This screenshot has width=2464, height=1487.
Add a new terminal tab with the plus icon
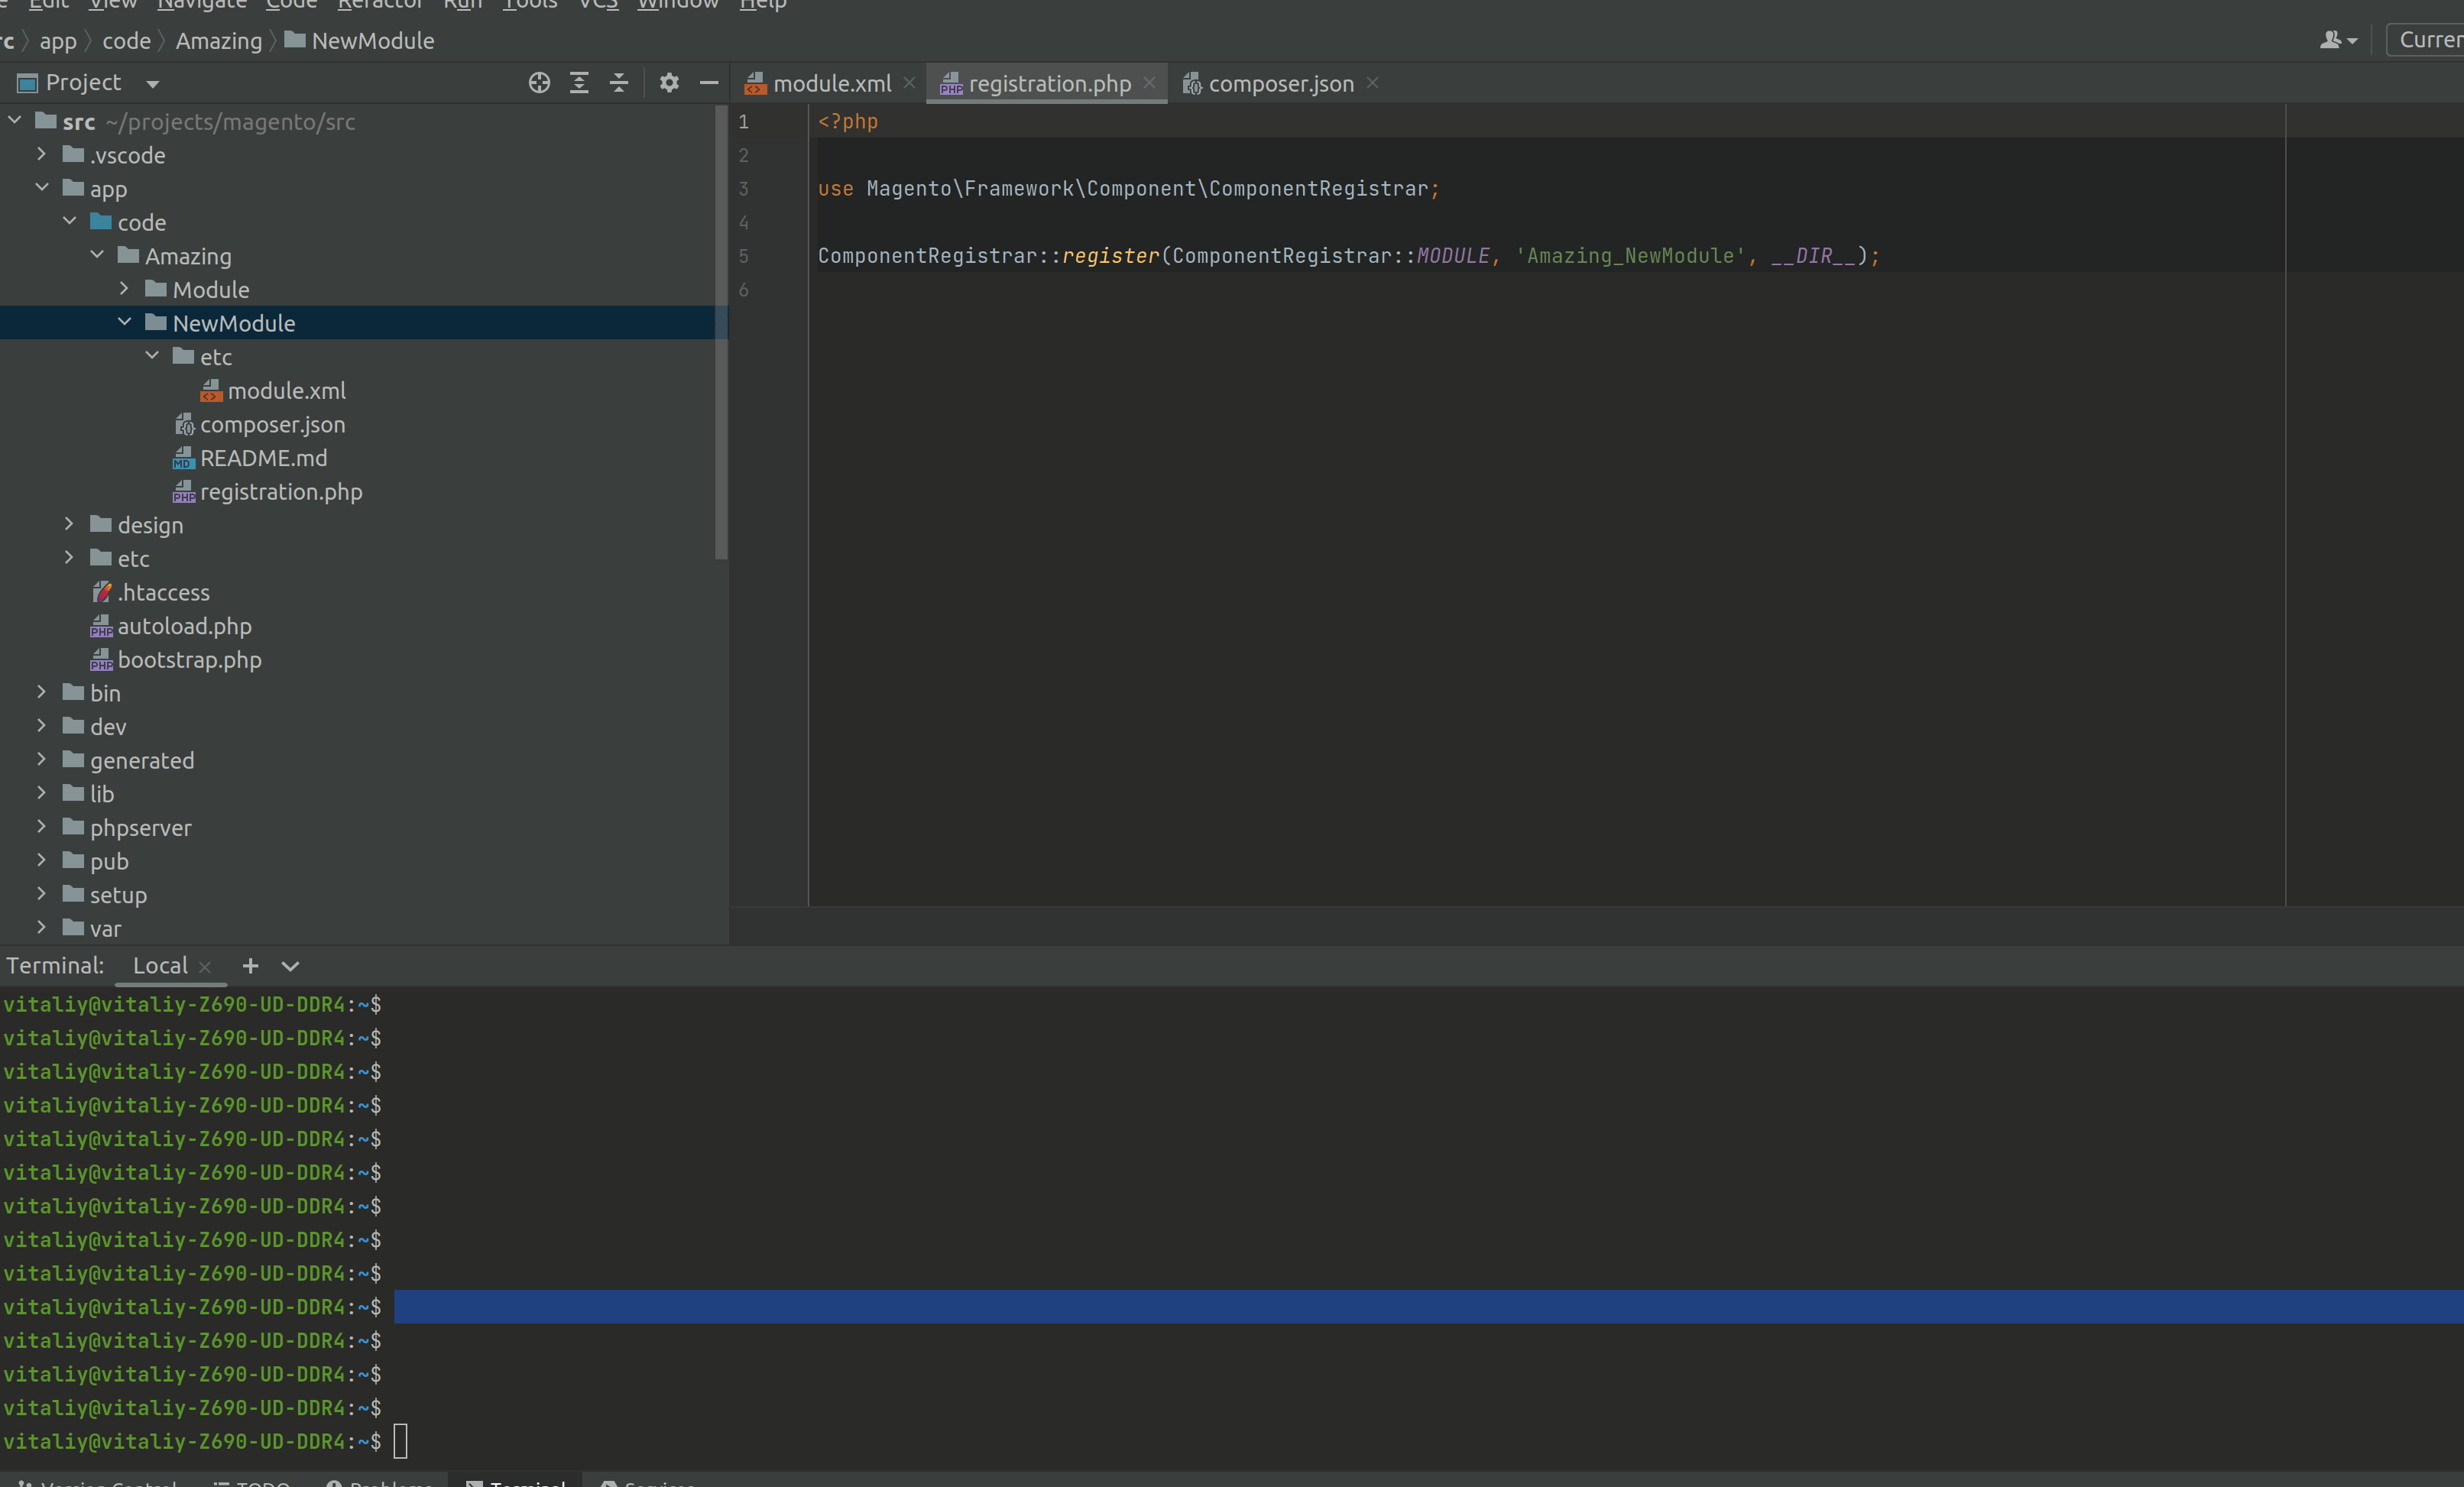click(250, 966)
